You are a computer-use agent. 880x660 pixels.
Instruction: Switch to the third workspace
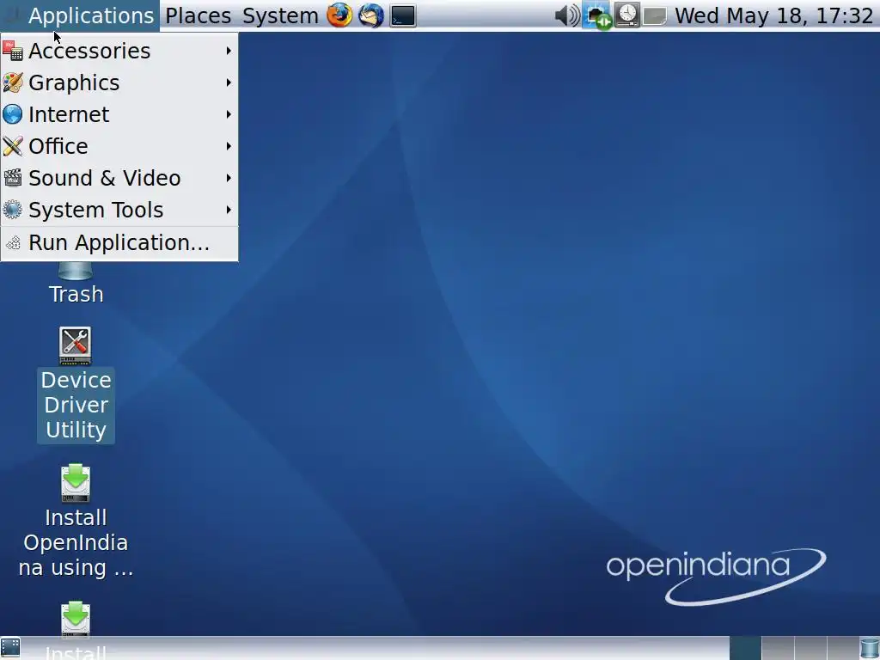pos(810,648)
